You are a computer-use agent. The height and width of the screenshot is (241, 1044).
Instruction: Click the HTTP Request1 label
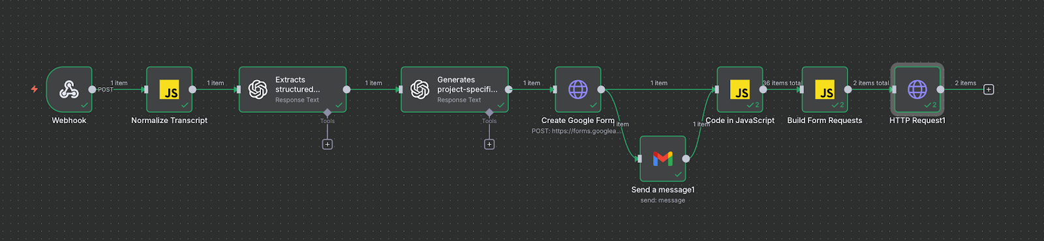[917, 120]
